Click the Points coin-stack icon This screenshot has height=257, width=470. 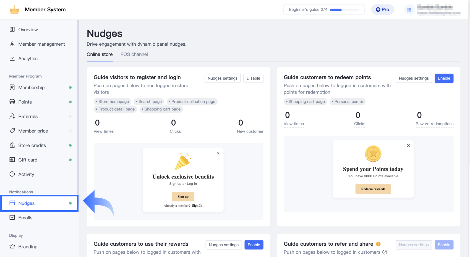(12, 102)
